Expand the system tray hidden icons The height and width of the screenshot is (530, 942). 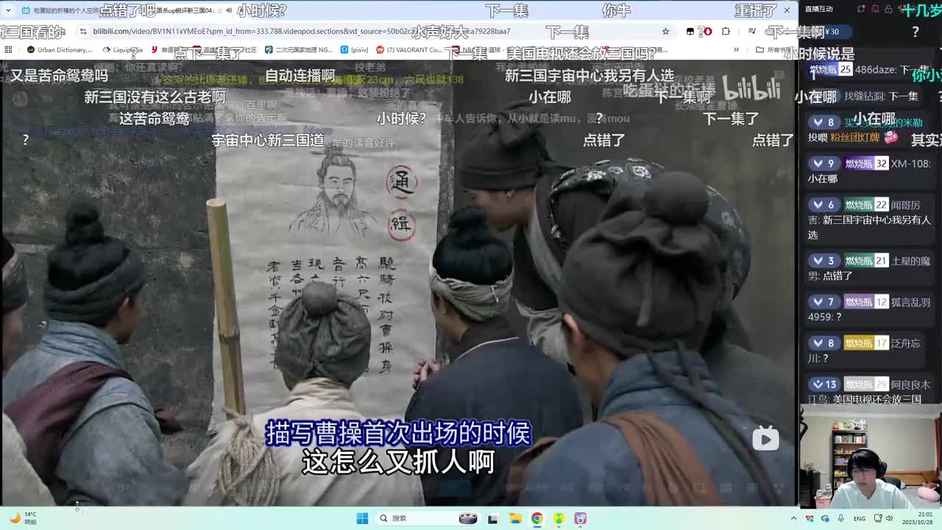click(793, 518)
